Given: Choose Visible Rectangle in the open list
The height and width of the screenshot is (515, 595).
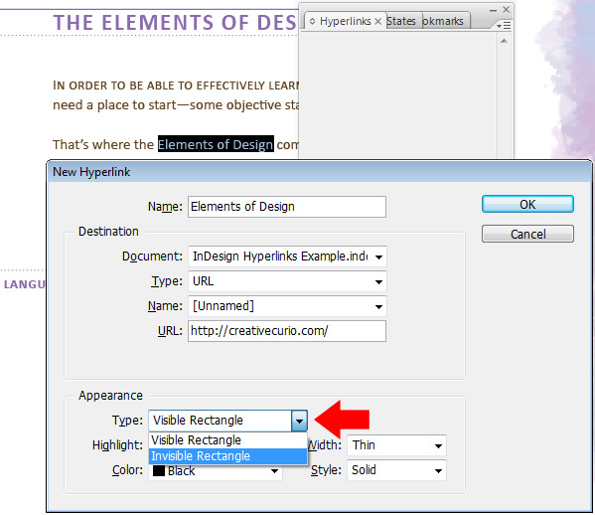Looking at the screenshot, I should click(x=227, y=440).
